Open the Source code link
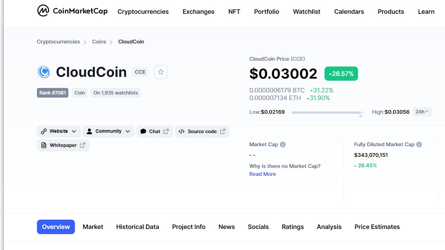This screenshot has width=445, height=250. coord(202,131)
